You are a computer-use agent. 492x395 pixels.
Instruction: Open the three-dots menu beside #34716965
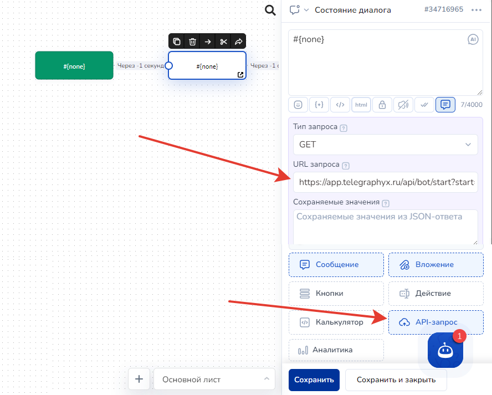click(x=476, y=10)
